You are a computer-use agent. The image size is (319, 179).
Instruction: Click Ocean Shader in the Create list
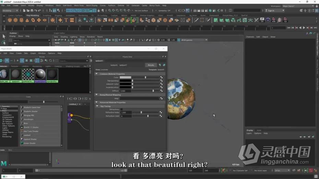point(29,143)
